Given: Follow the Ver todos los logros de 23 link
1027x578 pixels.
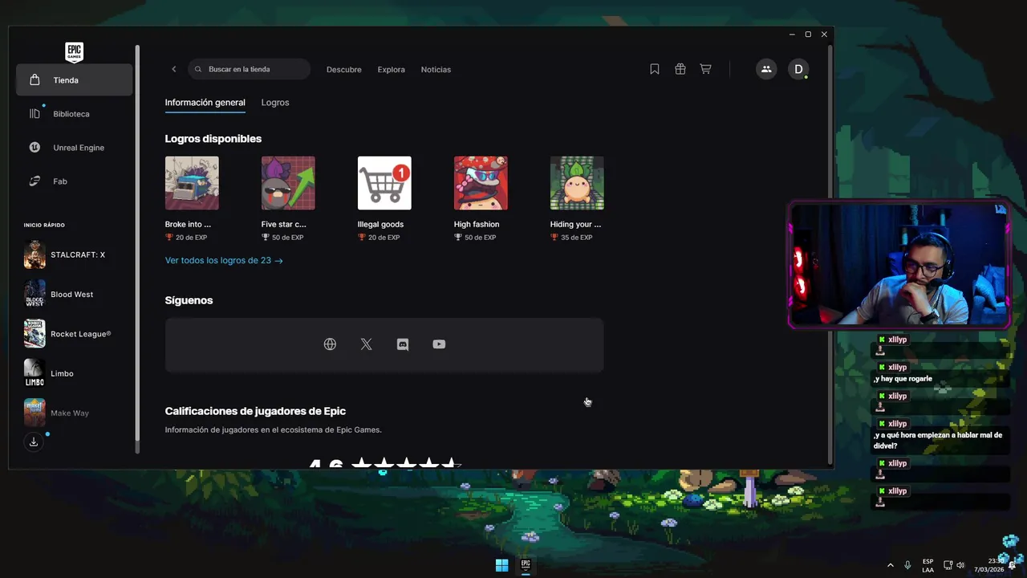Looking at the screenshot, I should point(224,261).
